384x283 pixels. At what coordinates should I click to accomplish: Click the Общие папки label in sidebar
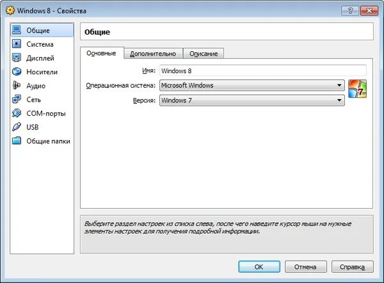click(48, 141)
